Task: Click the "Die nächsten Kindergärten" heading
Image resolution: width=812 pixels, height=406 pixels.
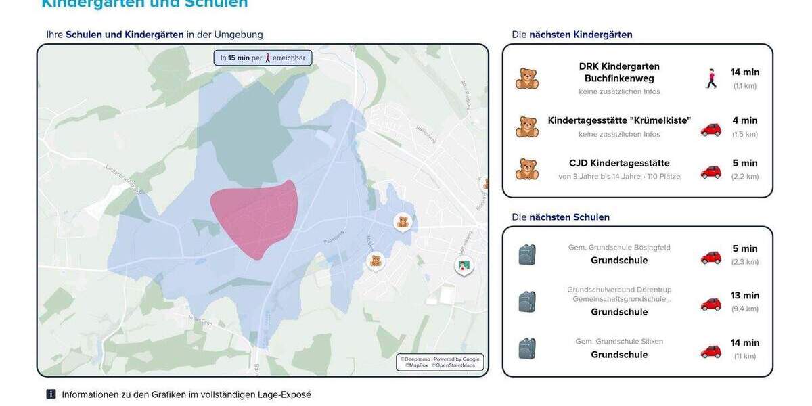Action: pyautogui.click(x=572, y=35)
